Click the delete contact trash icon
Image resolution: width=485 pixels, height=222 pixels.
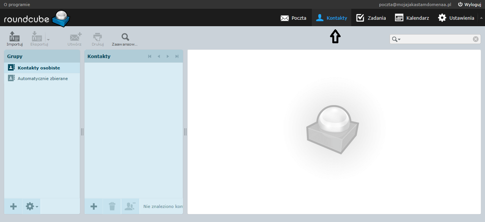tap(112, 206)
